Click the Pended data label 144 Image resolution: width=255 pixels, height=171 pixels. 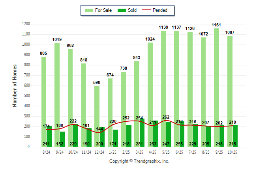point(99,129)
